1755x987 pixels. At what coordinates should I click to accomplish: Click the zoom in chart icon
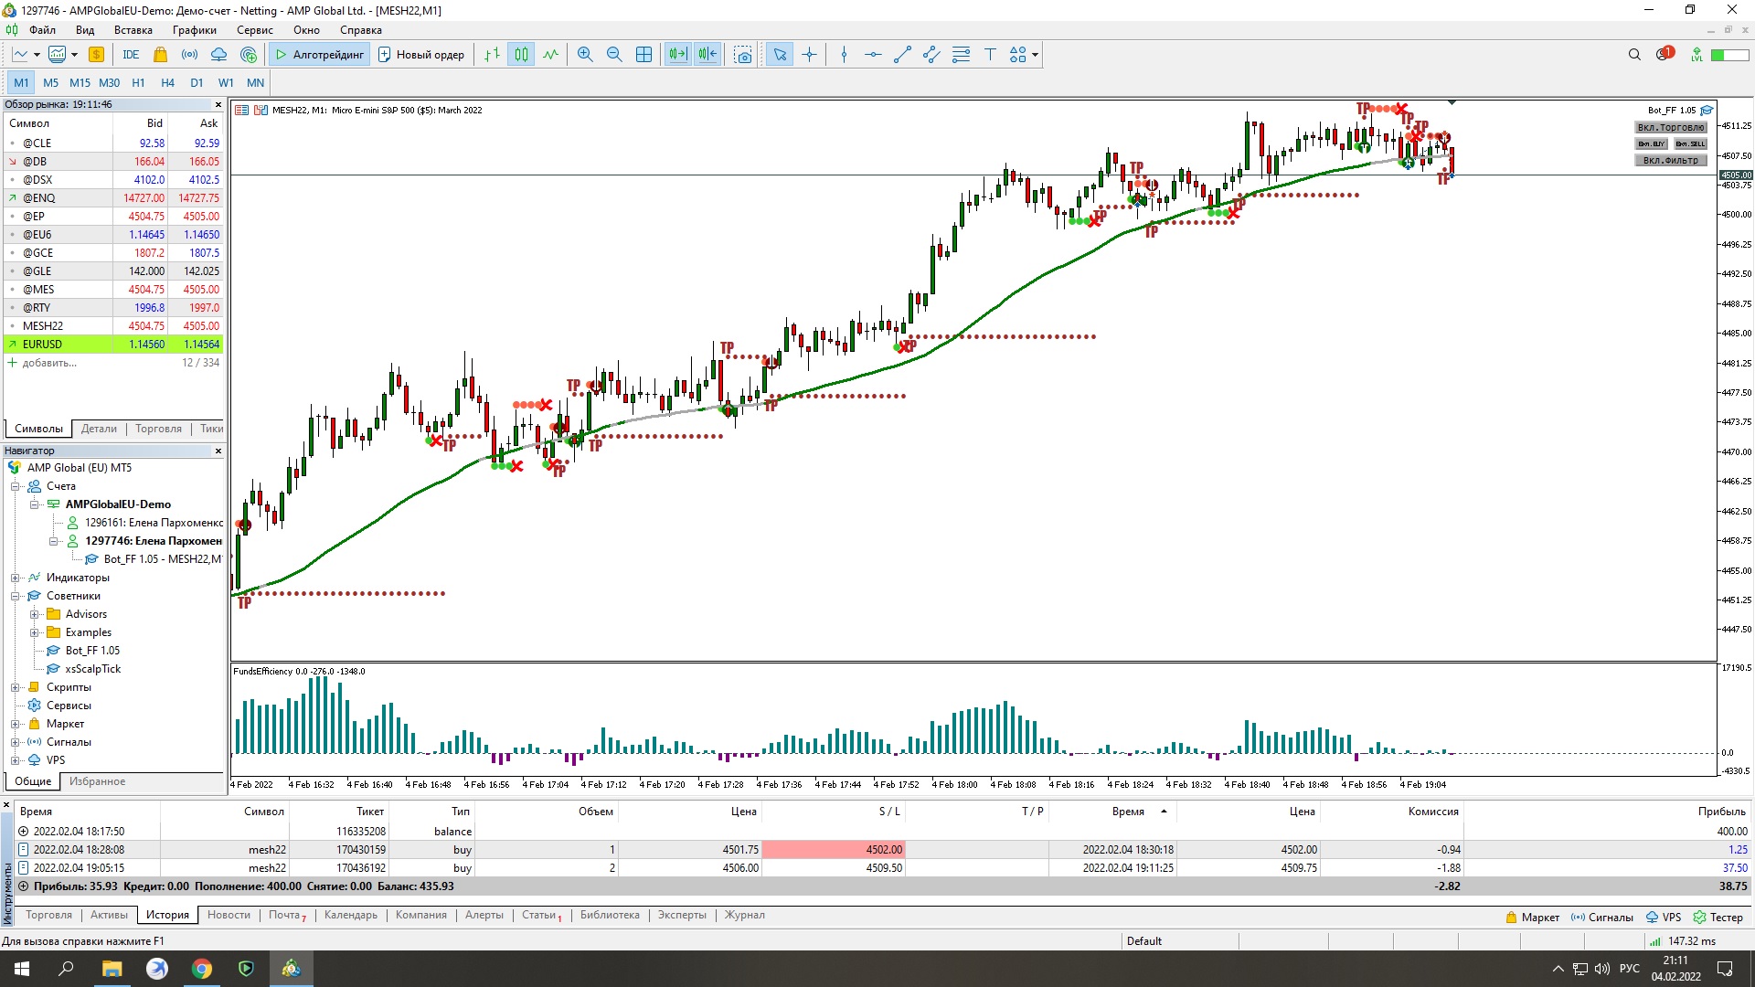pyautogui.click(x=585, y=55)
